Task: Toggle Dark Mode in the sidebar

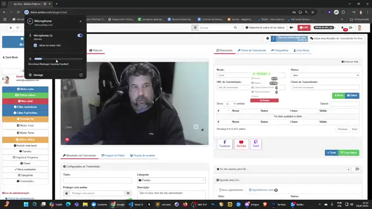Action: [x=10, y=57]
